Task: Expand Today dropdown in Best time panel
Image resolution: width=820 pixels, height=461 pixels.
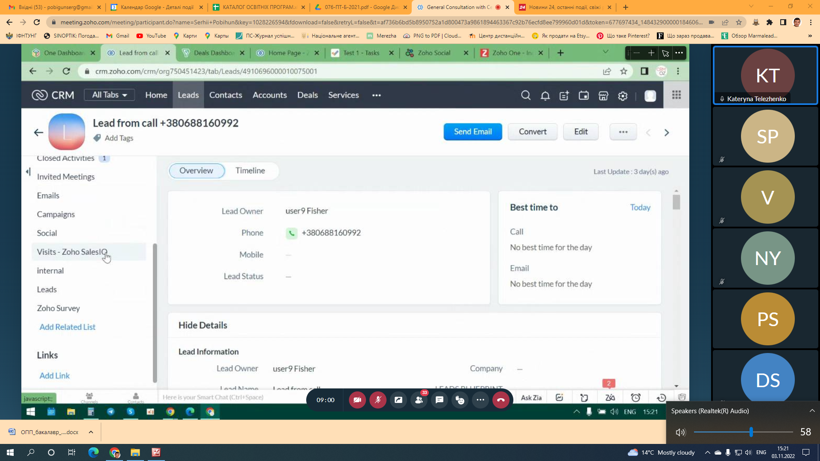Action: (640, 207)
